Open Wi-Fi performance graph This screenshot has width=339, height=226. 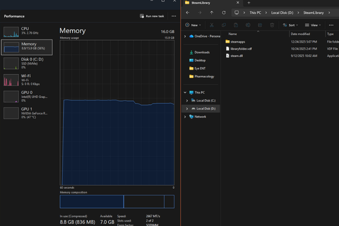27,80
